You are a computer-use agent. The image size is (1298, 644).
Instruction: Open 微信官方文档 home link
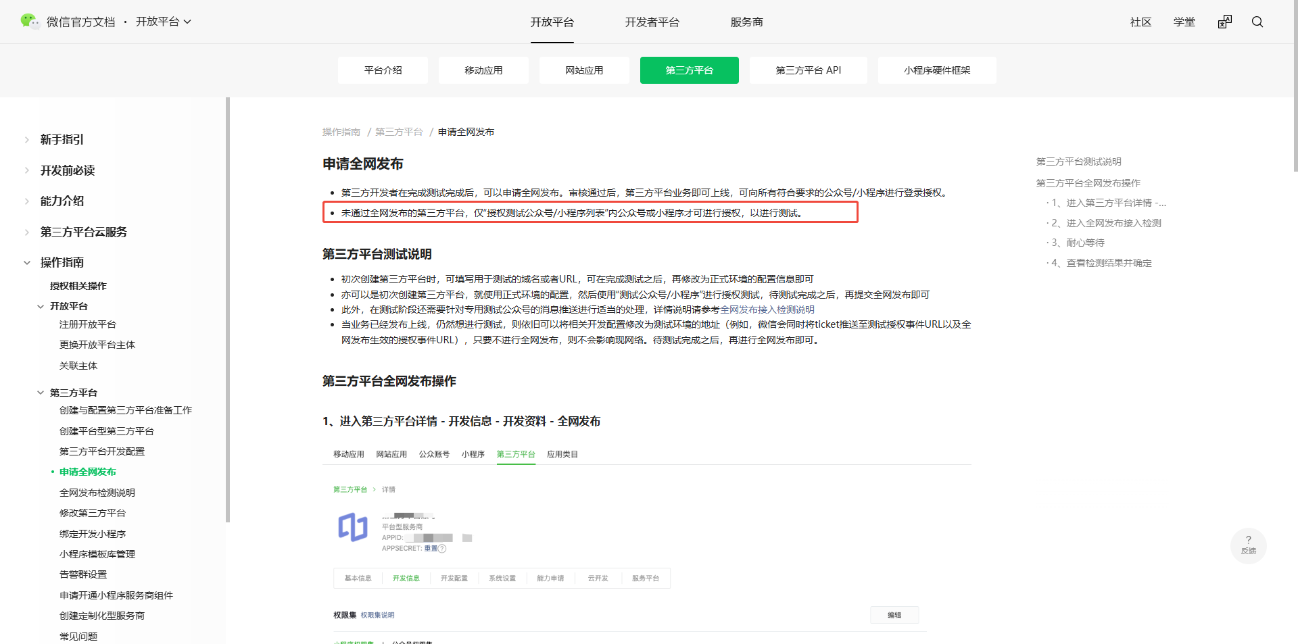point(81,22)
